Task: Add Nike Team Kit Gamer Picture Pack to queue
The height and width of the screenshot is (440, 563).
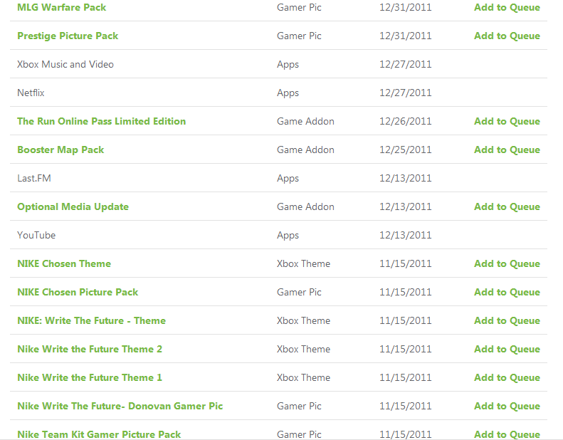Action: (x=507, y=434)
